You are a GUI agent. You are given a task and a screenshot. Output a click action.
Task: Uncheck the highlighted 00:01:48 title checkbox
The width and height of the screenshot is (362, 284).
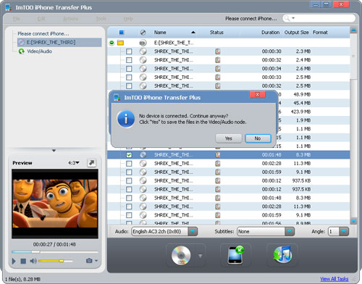pos(129,155)
